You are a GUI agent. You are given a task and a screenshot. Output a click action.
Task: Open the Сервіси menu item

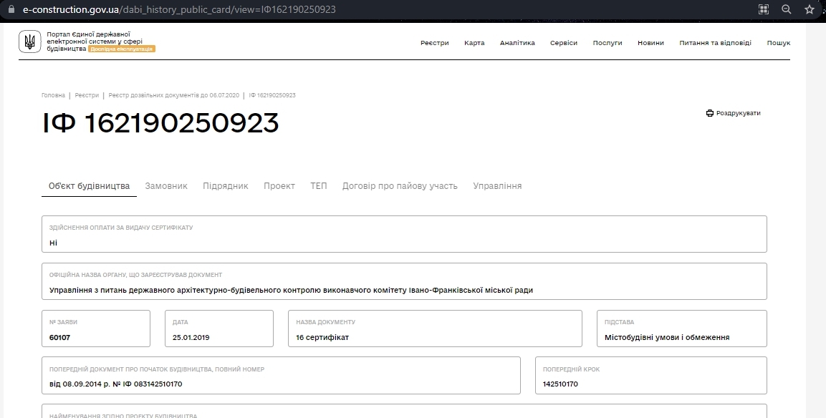564,43
